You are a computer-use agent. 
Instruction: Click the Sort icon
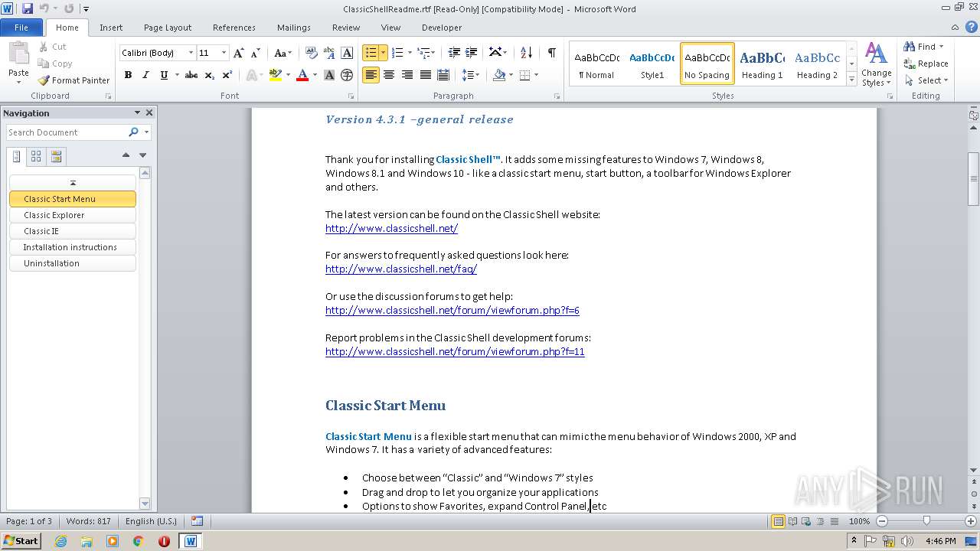[526, 53]
